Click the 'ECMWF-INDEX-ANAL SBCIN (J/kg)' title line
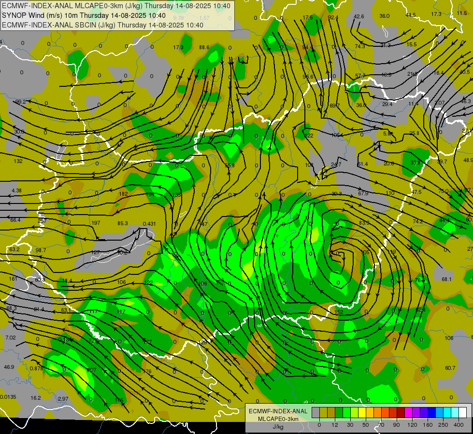473x434 pixels. 102,25
